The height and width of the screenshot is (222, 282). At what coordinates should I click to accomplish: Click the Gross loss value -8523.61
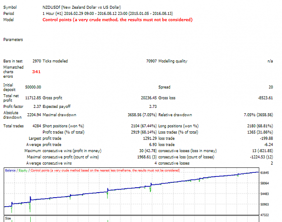(x=265, y=98)
